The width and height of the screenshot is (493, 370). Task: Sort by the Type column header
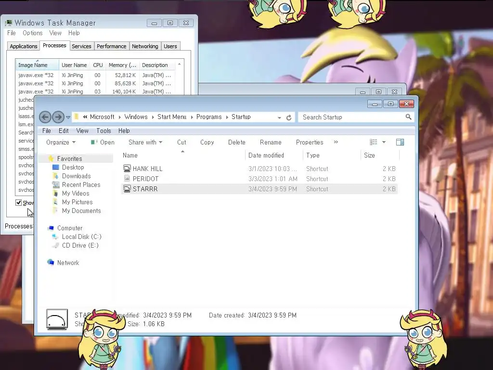point(332,155)
